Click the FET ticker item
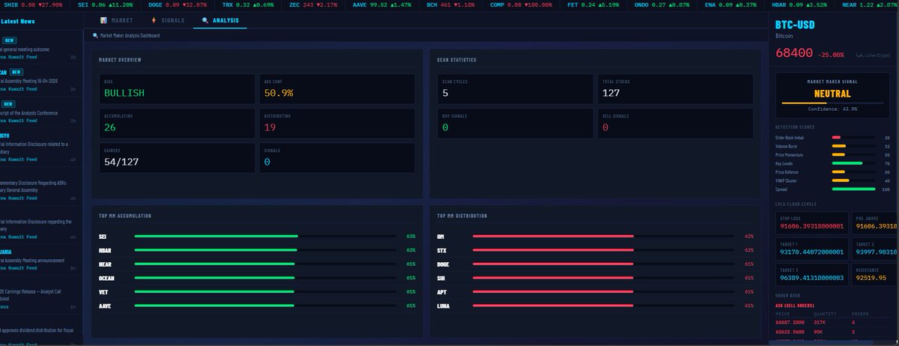The image size is (899, 346). [593, 4]
